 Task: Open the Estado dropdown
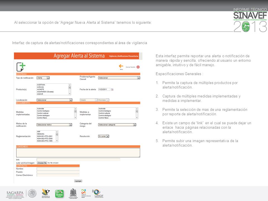click(x=89, y=100)
